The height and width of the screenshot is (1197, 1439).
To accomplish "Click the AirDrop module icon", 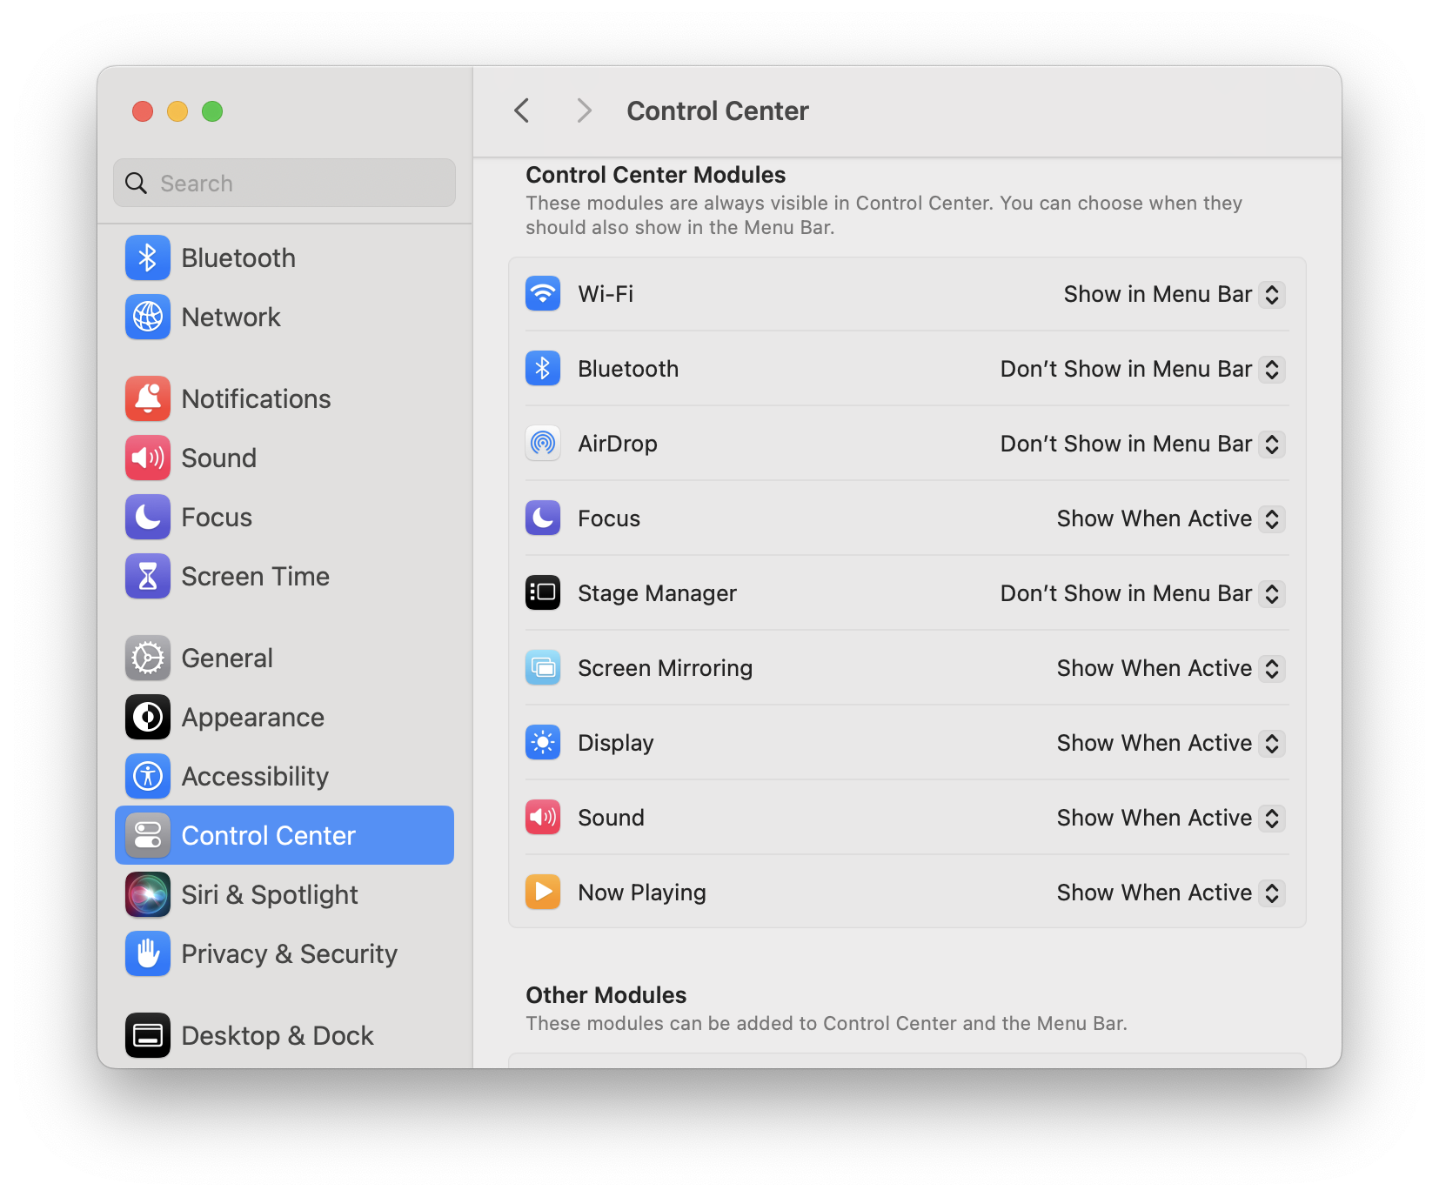I will coord(543,444).
